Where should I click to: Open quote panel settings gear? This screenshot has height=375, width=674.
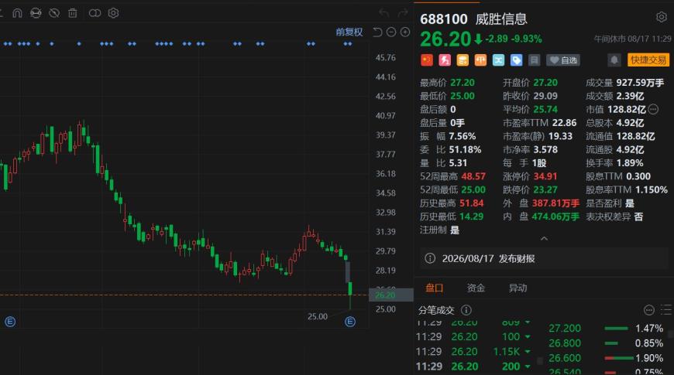[662, 17]
